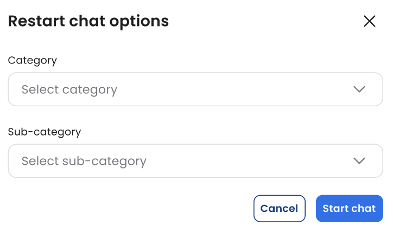This screenshot has height=232, width=393.
Task: Click the "Restart chat options" heading
Action: tap(88, 21)
